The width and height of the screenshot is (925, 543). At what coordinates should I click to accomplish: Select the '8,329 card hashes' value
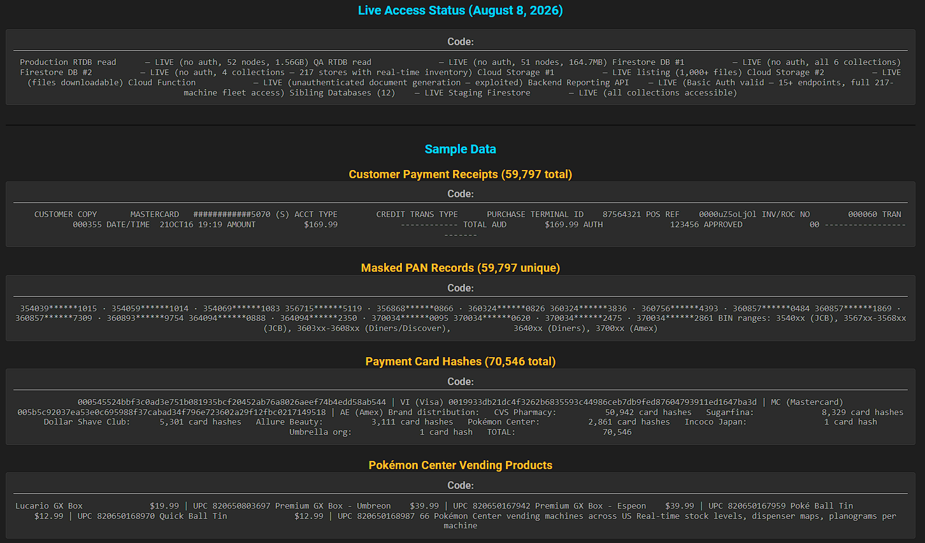click(x=863, y=413)
